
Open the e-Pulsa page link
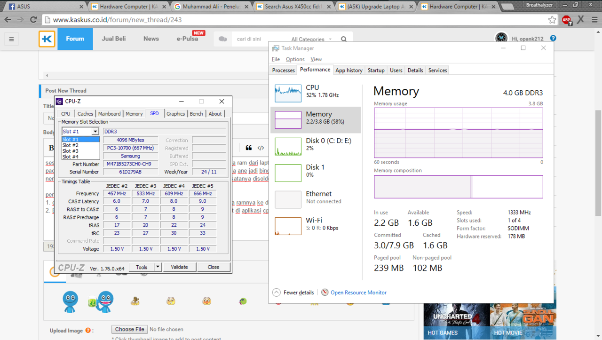pos(187,39)
